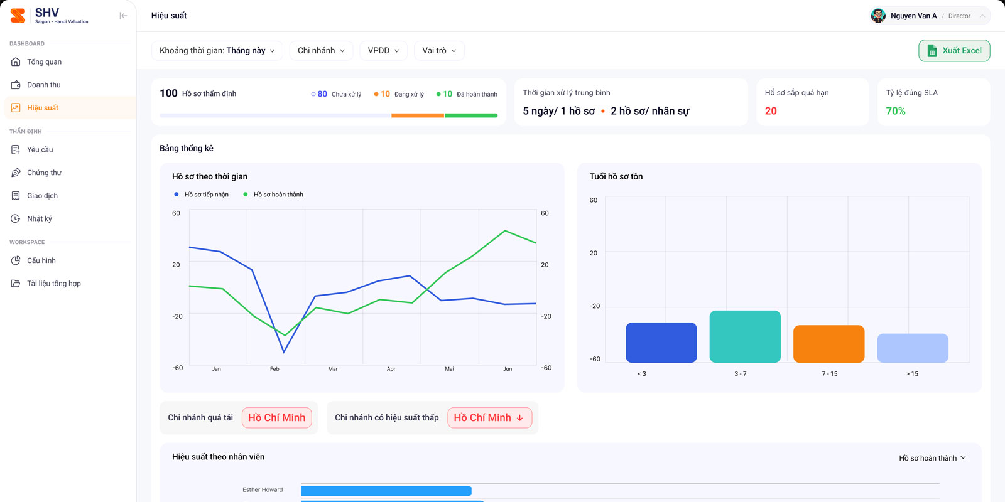This screenshot has height=502, width=1005.
Task: Click the Yêu cầu list icon
Action: (x=16, y=150)
